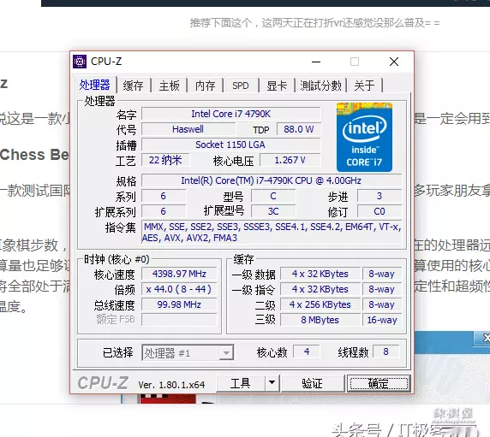The height and width of the screenshot is (437, 490).
Task: Click the 系列 value 6
Action: click(164, 196)
